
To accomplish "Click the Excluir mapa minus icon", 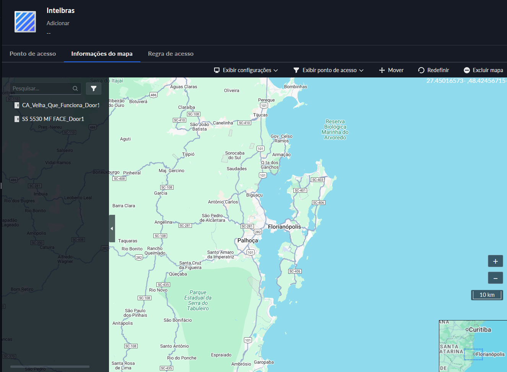I will click(x=466, y=70).
